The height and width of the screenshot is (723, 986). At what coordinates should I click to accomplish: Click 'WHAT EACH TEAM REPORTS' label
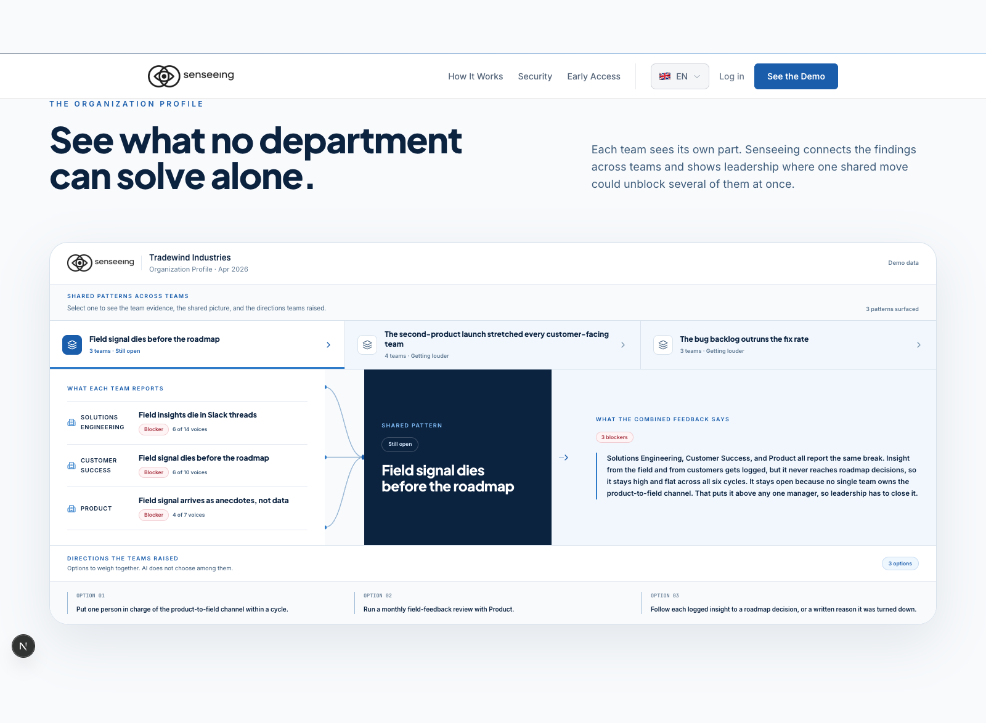coord(115,389)
